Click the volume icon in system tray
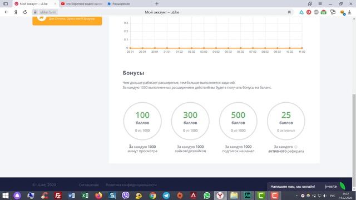This screenshot has height=200, width=356. (325, 196)
